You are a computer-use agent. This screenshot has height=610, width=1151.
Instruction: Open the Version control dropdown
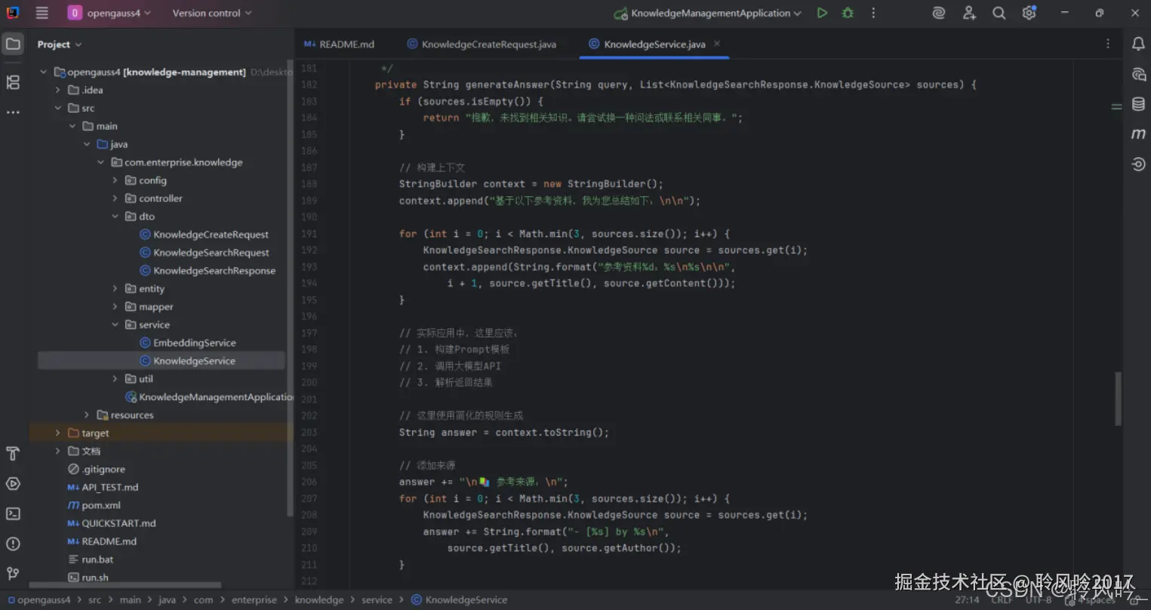[x=211, y=13]
